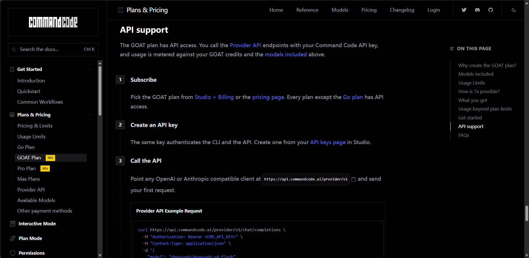Viewport: 529px width, 258px height.
Task: Expand the Permissions section
Action: tap(32, 253)
